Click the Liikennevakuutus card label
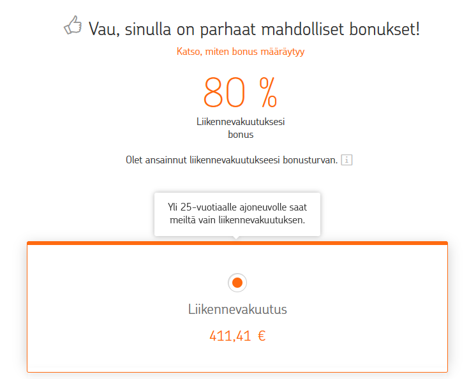This screenshot has width=469, height=379. [237, 309]
